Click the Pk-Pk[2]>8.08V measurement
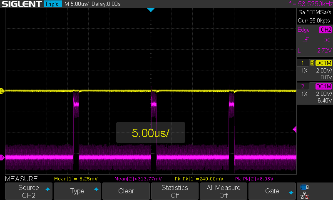 pyautogui.click(x=254, y=179)
